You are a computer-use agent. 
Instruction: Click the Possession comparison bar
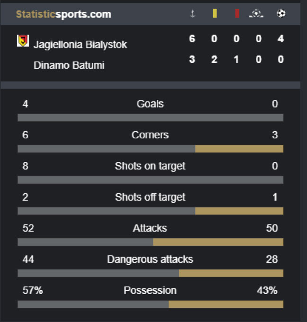pos(150,304)
